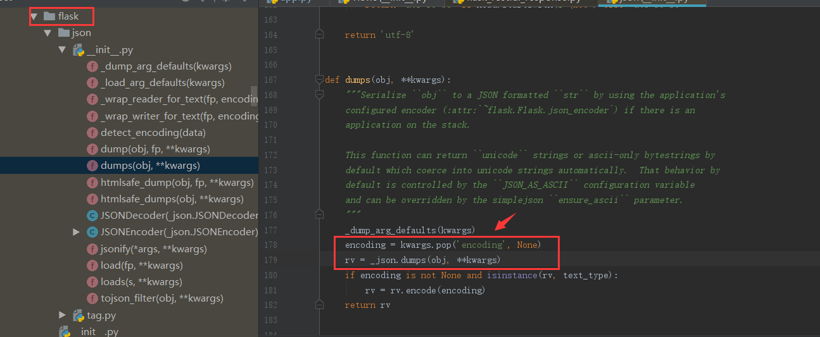
Task: Click line number 165 in the gutter
Action: (270, 50)
